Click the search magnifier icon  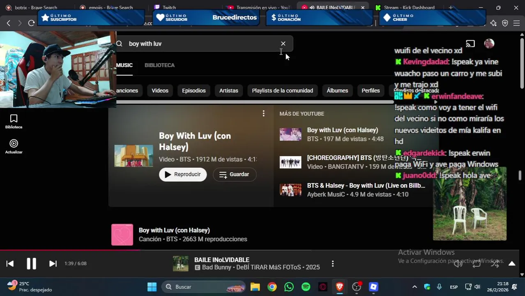coord(120,44)
